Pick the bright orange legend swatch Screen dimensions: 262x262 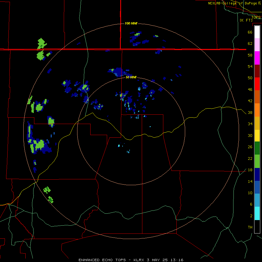257,110
